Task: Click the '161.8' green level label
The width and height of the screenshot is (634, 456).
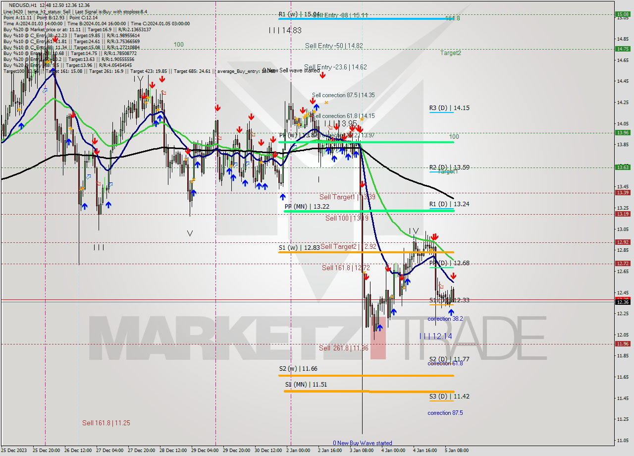Action: click(x=452, y=18)
